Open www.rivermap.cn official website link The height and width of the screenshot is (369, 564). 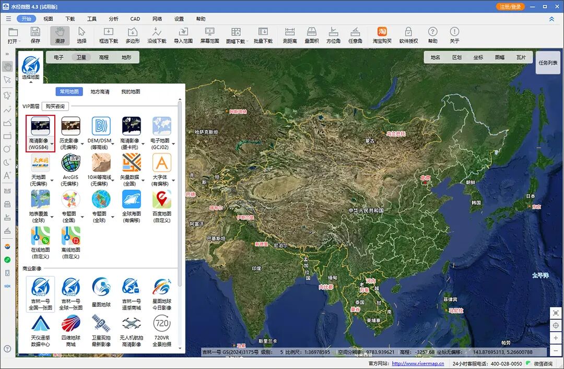pyautogui.click(x=418, y=364)
